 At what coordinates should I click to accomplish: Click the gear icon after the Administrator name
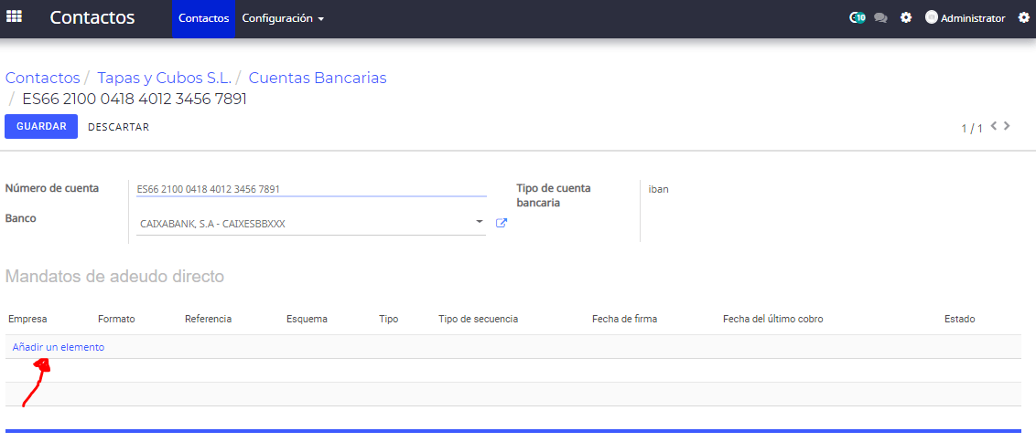[x=1023, y=18]
